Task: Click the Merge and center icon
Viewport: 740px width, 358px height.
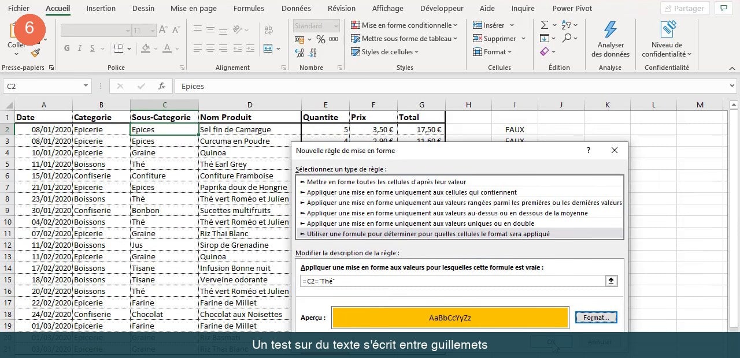Action: 268,49
